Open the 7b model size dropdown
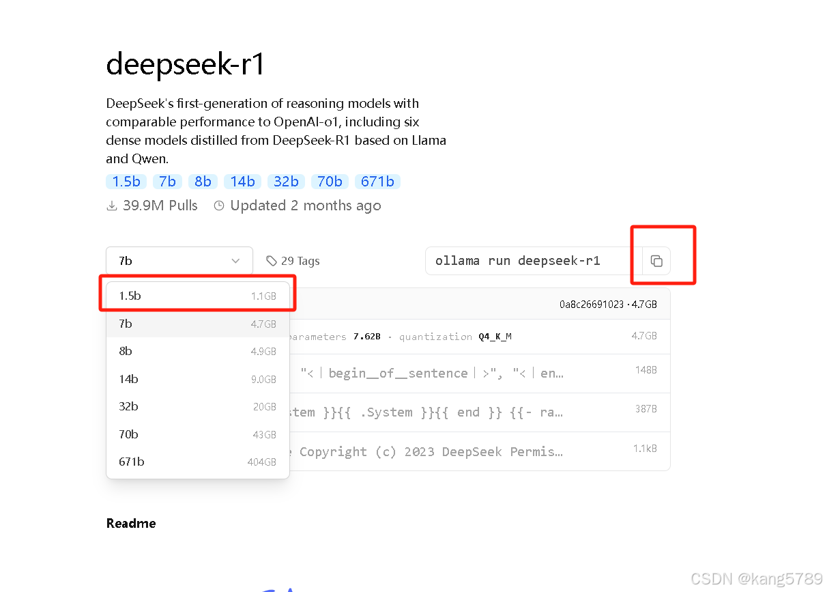The width and height of the screenshot is (825, 592). coord(179,261)
